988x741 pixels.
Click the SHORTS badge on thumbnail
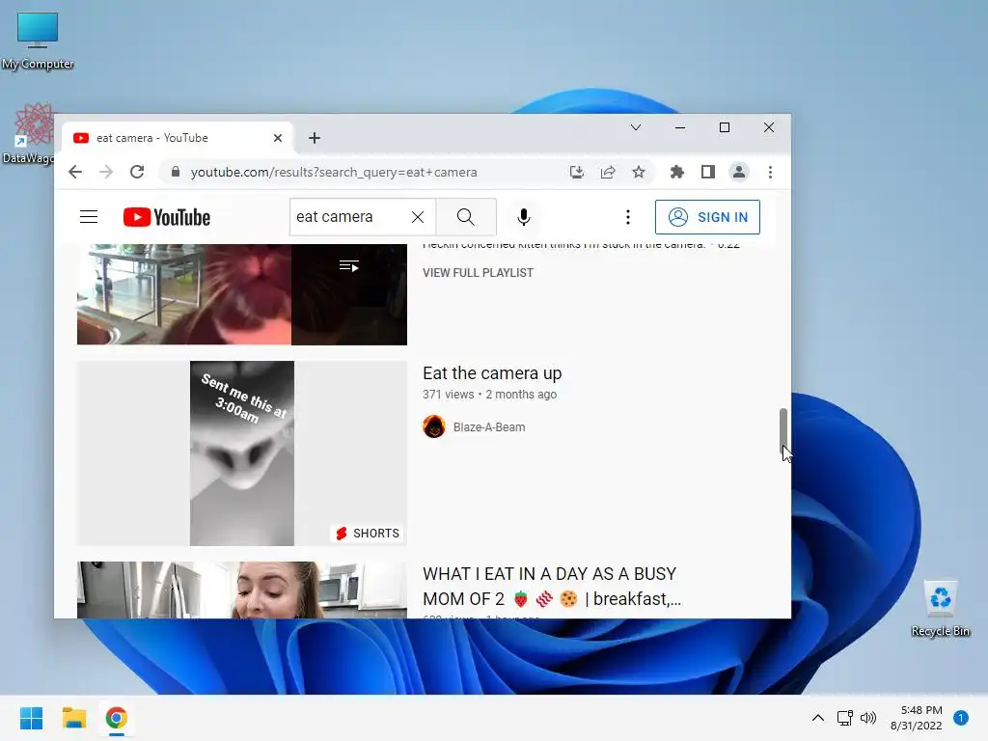click(x=368, y=534)
